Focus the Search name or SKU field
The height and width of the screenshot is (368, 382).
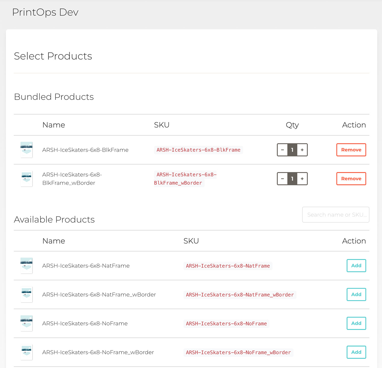point(335,215)
